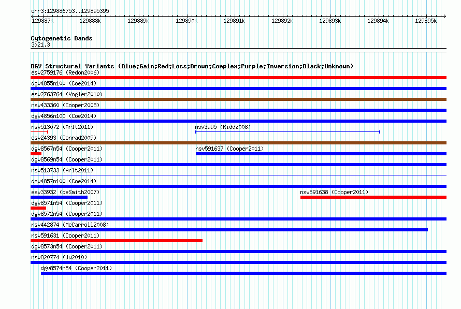
Task: Click the blue nsv820774 bar
Action: pos(238,262)
